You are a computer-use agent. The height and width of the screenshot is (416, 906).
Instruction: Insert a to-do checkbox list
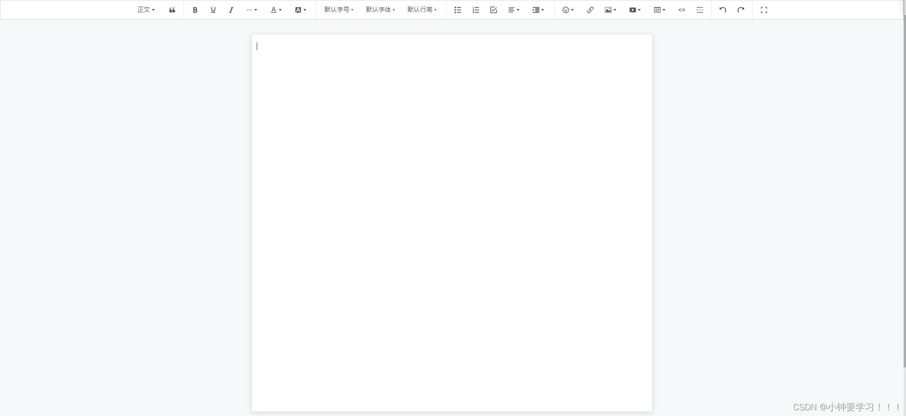tap(494, 10)
